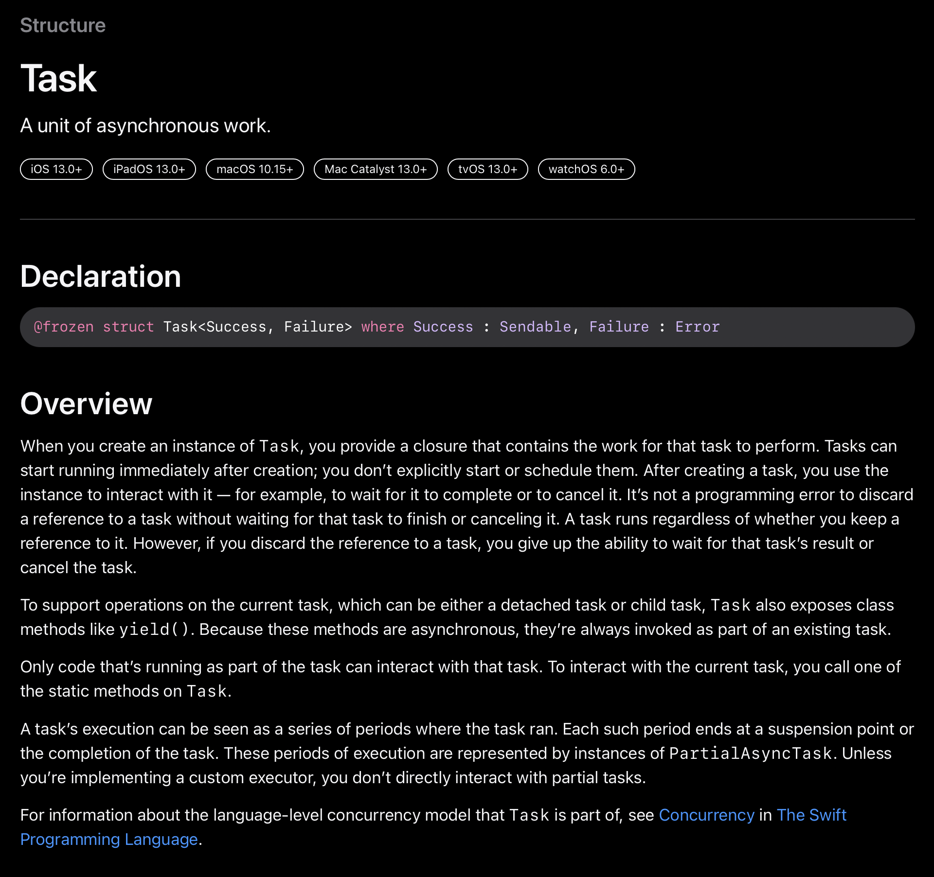The height and width of the screenshot is (877, 934).
Task: Click the PartialAsyncTask inline code
Action: 751,754
